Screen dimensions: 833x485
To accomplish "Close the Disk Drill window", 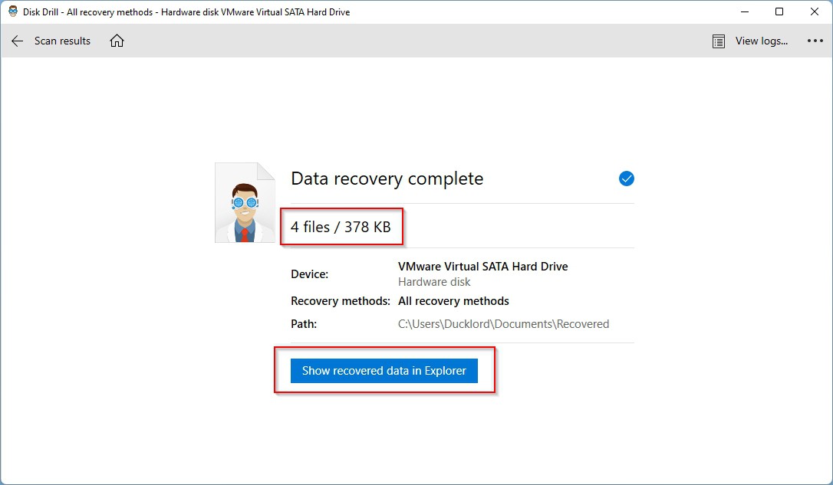I will pyautogui.click(x=814, y=12).
